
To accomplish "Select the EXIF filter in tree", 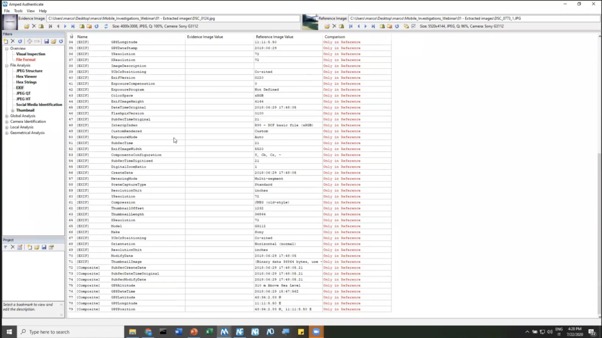I will click(19, 88).
